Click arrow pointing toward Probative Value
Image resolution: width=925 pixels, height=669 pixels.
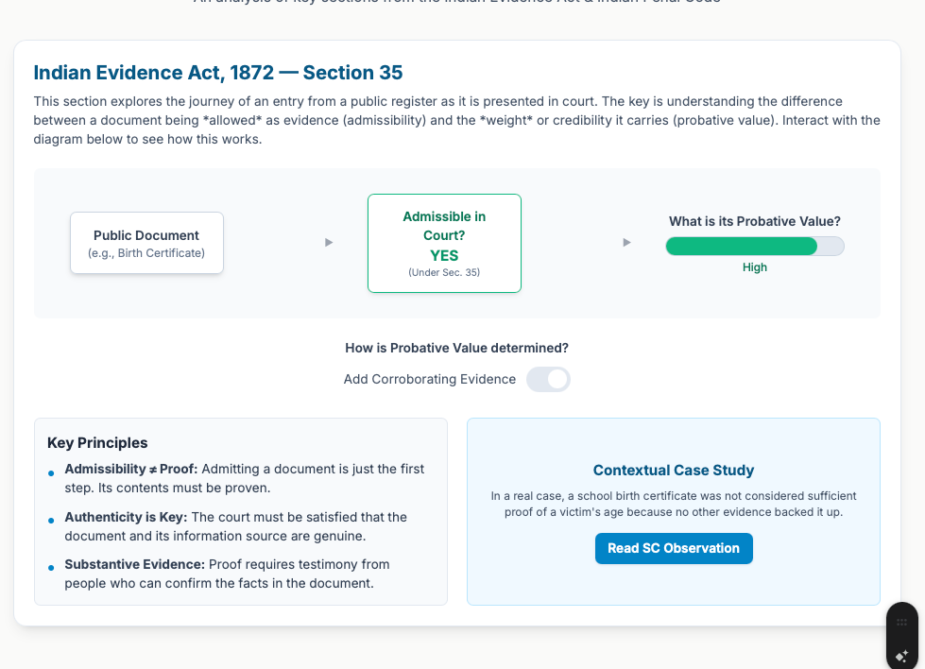[x=626, y=243]
